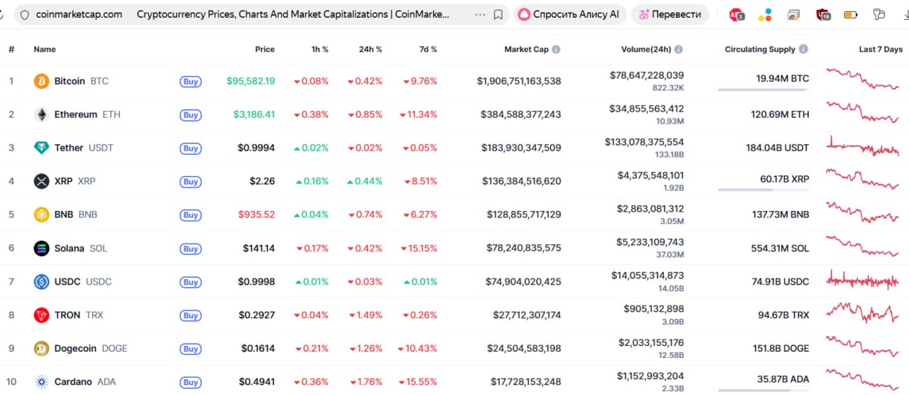Click the Volume(24h) info icon
This screenshot has width=909, height=395.
tap(678, 50)
